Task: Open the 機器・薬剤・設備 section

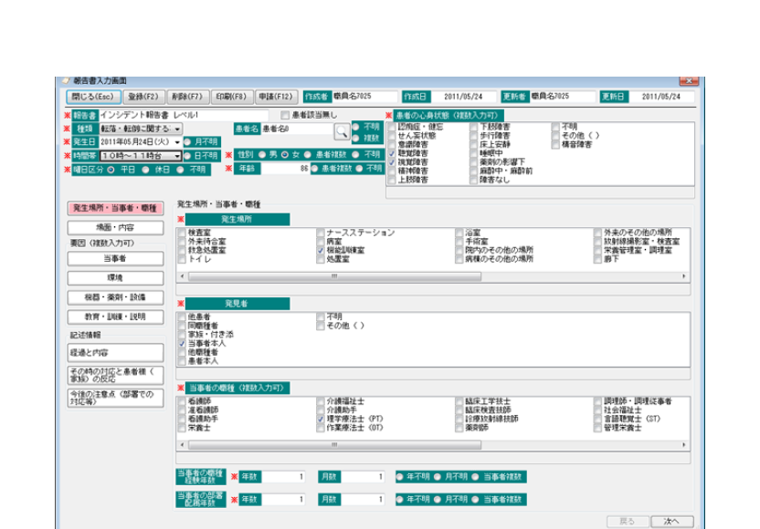Action: (115, 297)
